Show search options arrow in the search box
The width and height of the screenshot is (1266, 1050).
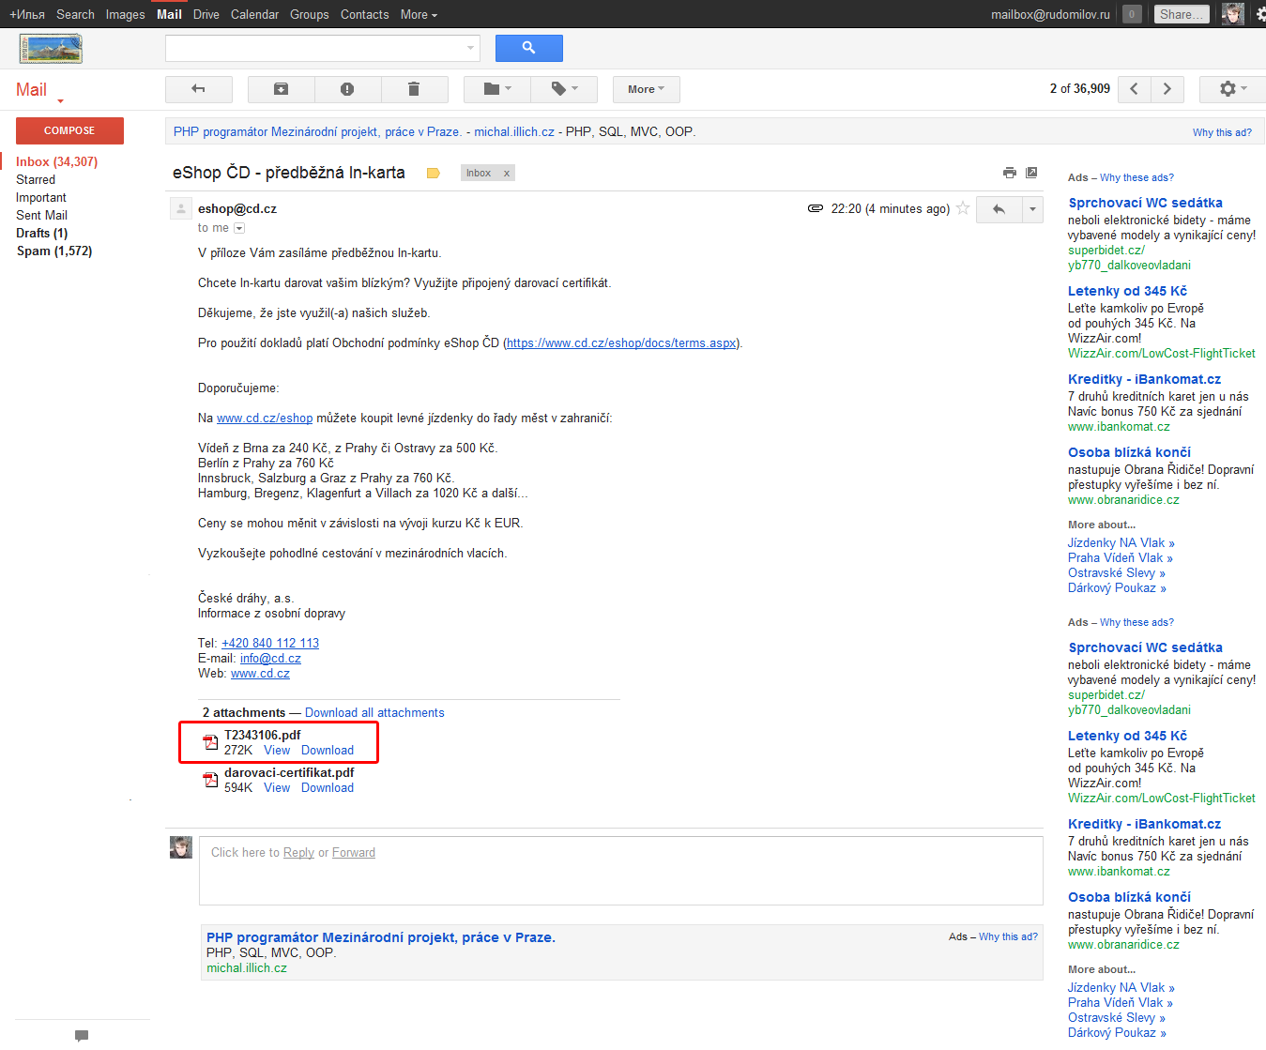(470, 48)
